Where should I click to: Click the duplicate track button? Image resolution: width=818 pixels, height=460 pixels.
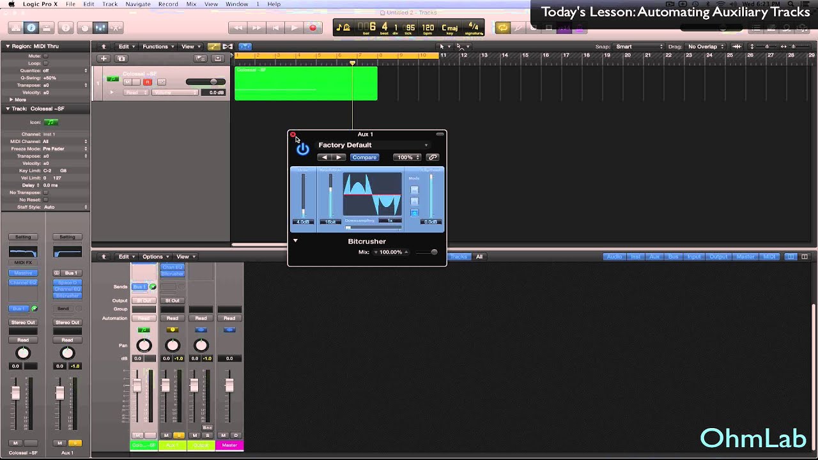coord(120,58)
